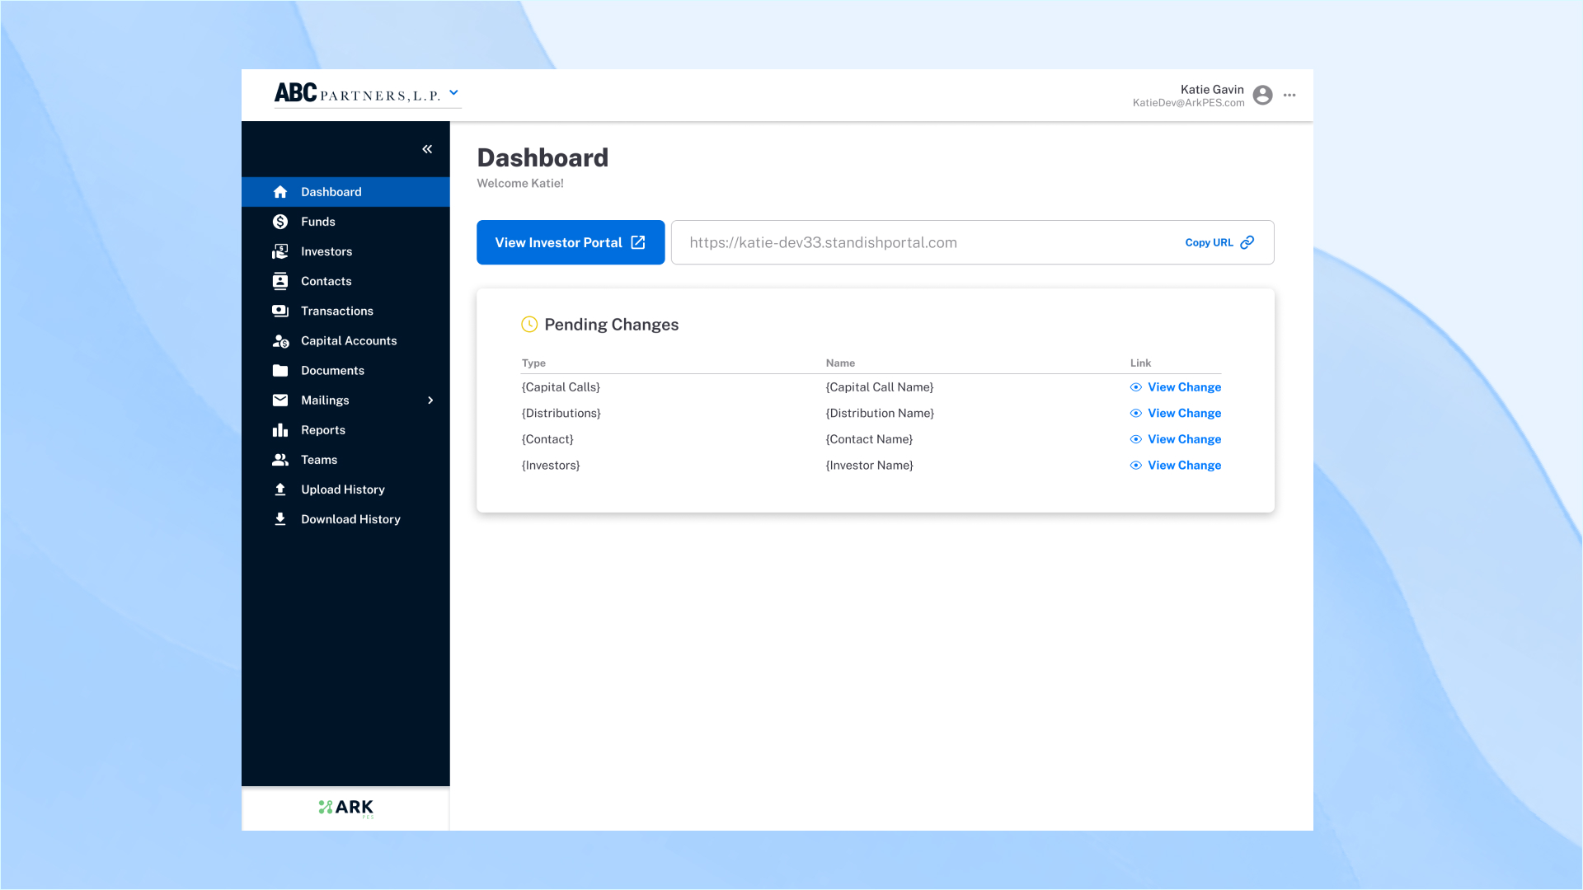Viewport: 1583px width, 890px height.
Task: Click the Transactions cash icon in sidebar
Action: pyautogui.click(x=280, y=311)
